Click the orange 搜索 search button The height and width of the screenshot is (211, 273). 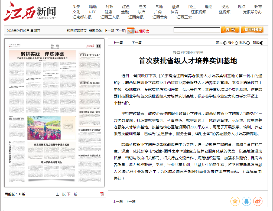pyautogui.click(x=230, y=30)
